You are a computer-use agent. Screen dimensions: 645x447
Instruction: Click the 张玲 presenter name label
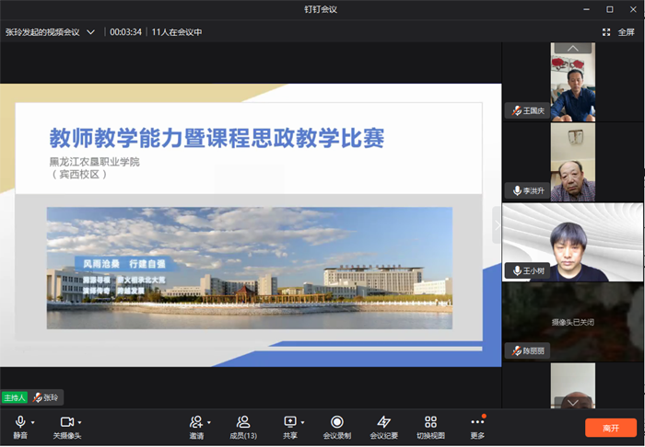coord(51,397)
